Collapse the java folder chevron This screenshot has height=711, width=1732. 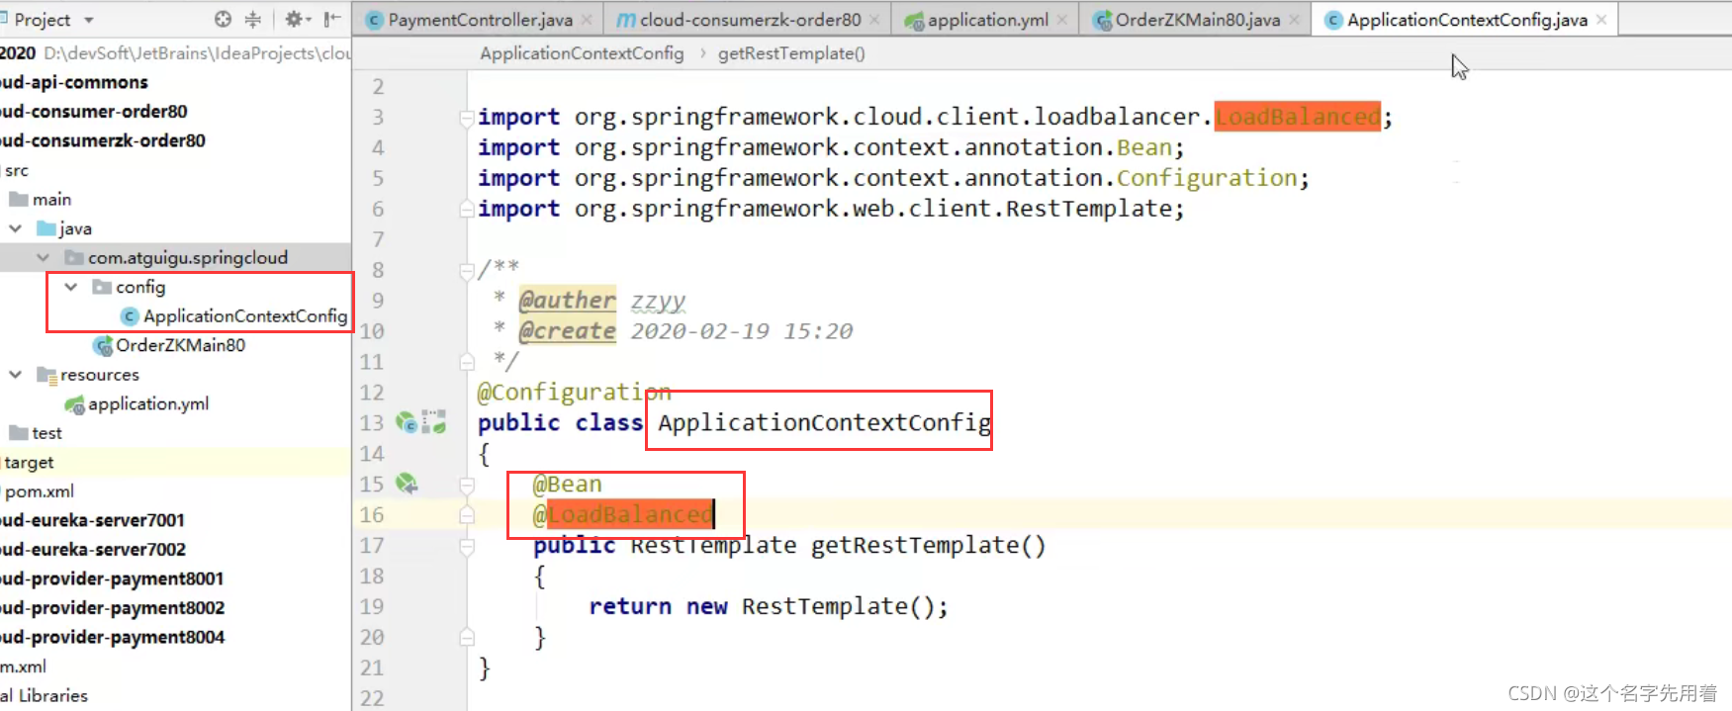tap(16, 228)
